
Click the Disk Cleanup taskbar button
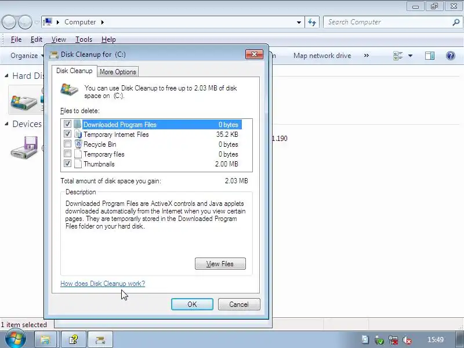100,339
